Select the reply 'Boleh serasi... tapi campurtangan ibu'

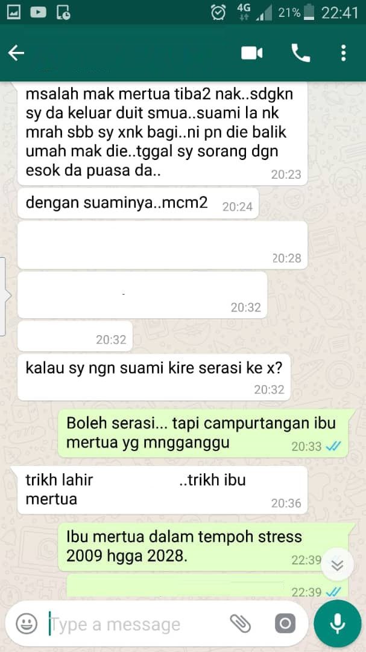[203, 433]
